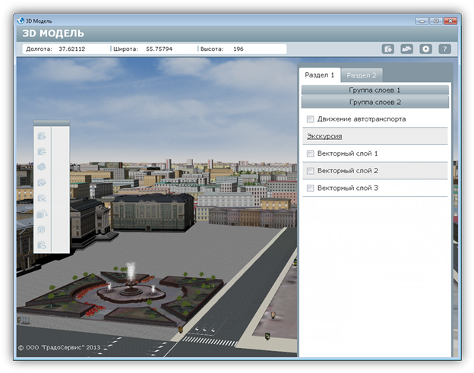This screenshot has width=474, height=373.
Task: Enable the Движение автотранспорта checkbox
Action: coord(310,119)
